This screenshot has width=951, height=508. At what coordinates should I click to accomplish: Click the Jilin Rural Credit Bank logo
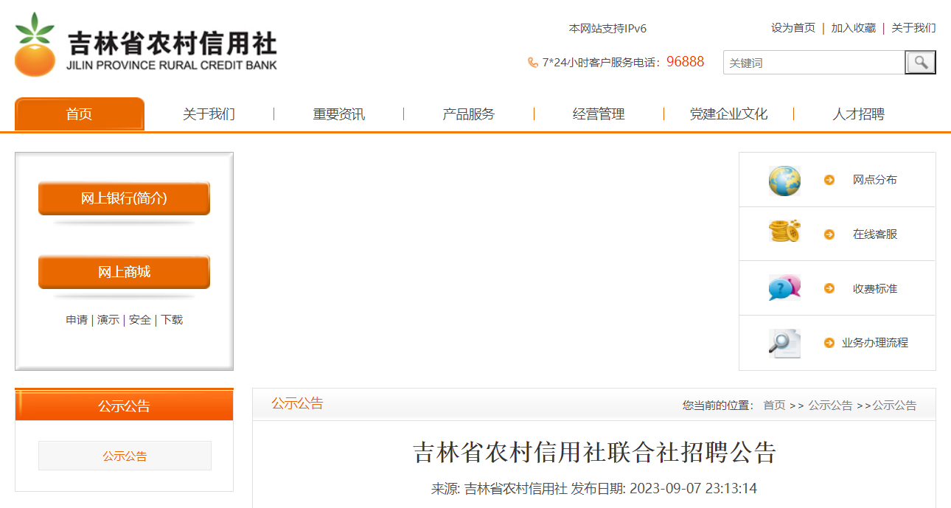point(145,45)
